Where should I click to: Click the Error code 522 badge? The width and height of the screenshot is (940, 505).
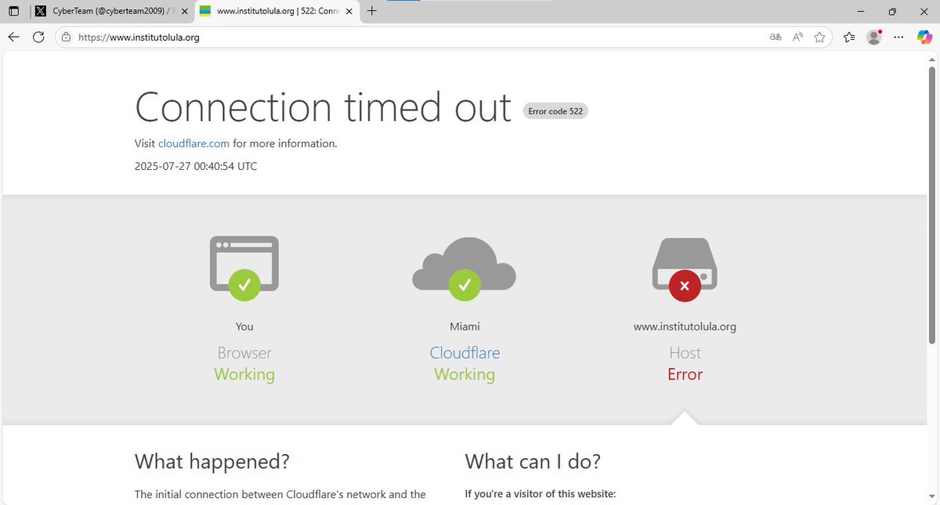[555, 111]
